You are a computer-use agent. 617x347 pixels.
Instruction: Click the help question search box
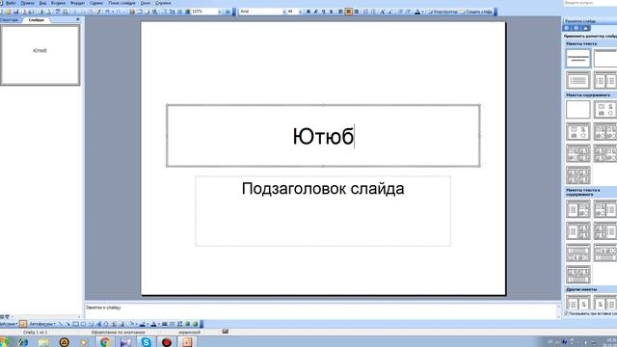click(590, 3)
